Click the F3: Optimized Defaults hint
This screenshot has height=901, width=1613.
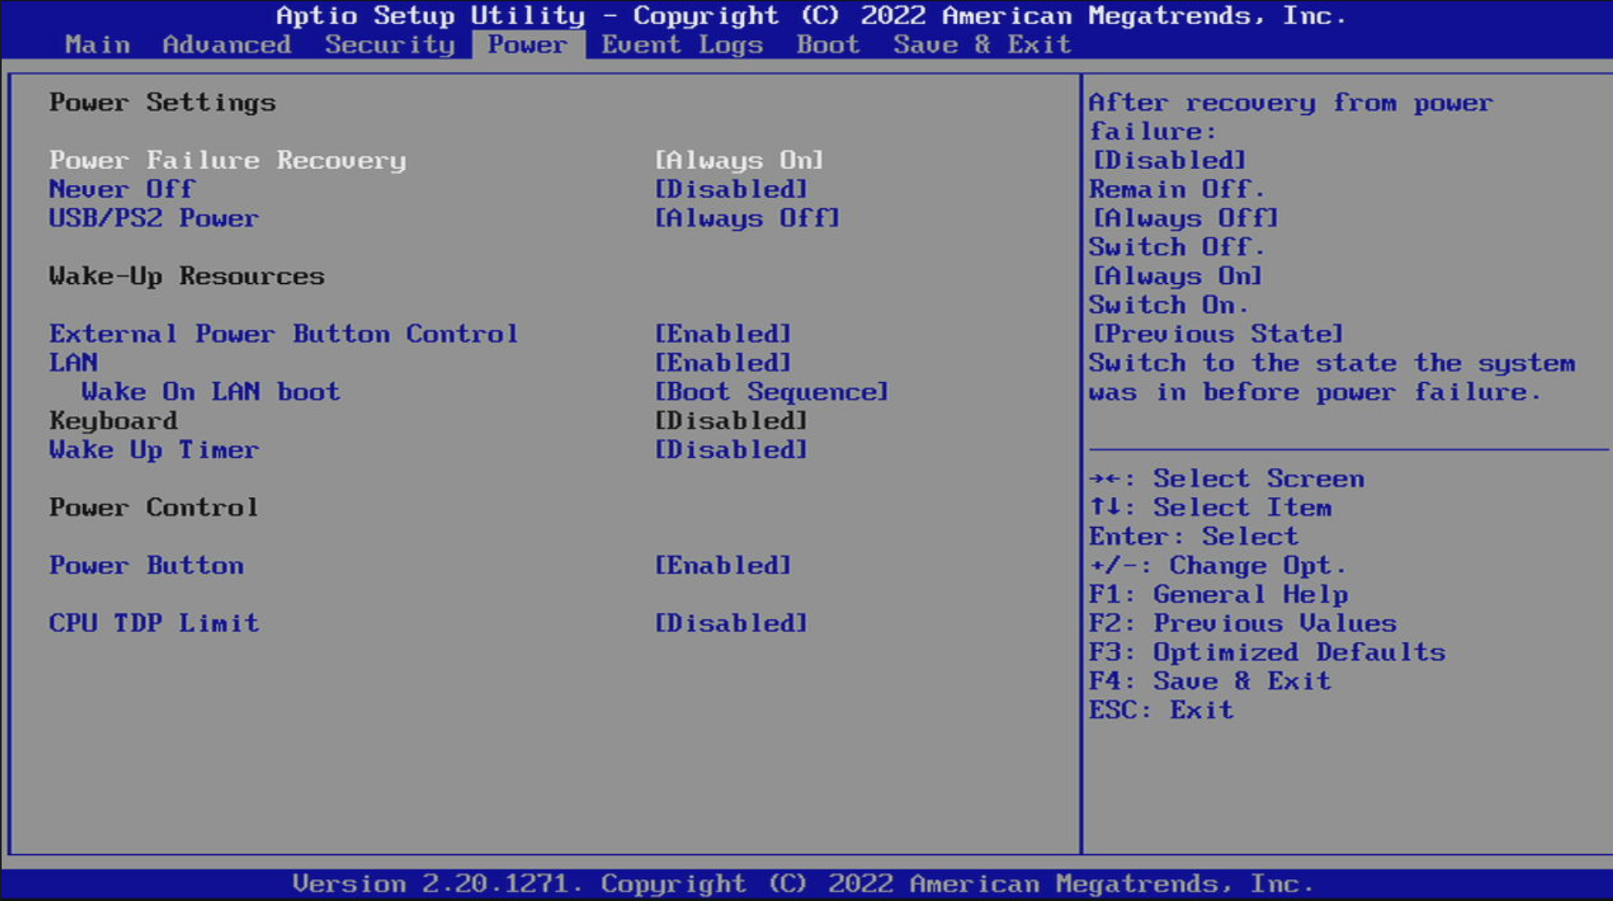click(1267, 652)
